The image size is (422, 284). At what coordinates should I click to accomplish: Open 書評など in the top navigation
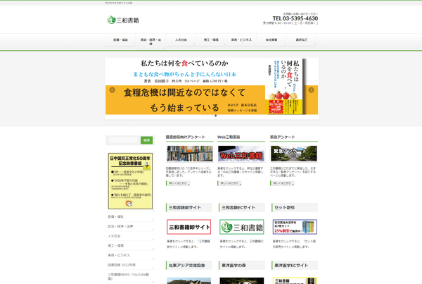tap(302, 40)
